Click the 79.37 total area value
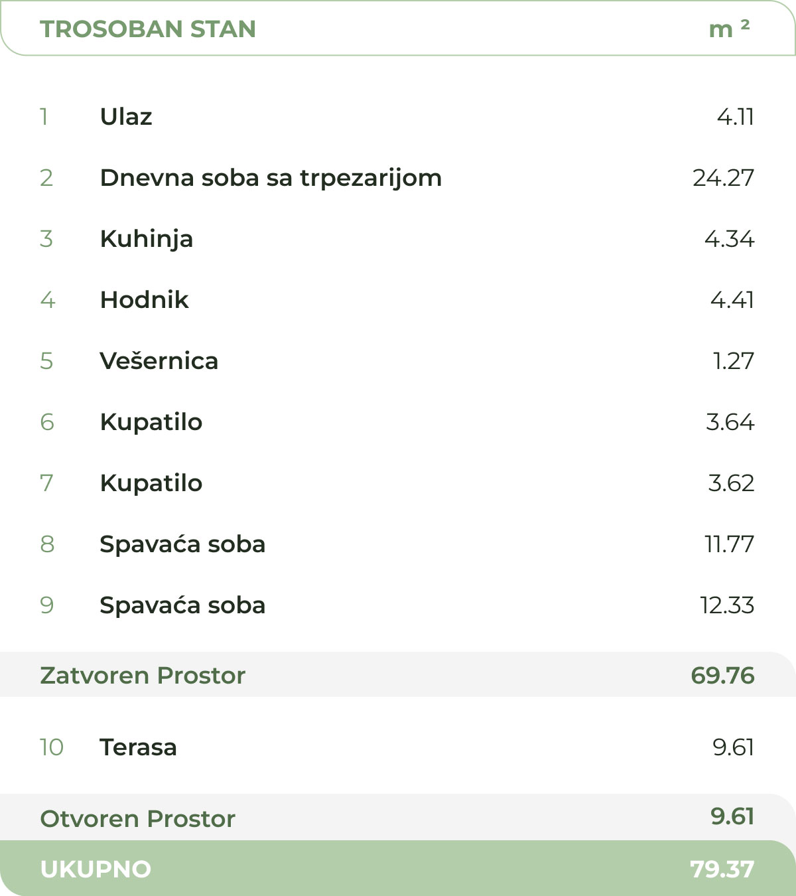Image resolution: width=796 pixels, height=896 pixels. coord(722,869)
